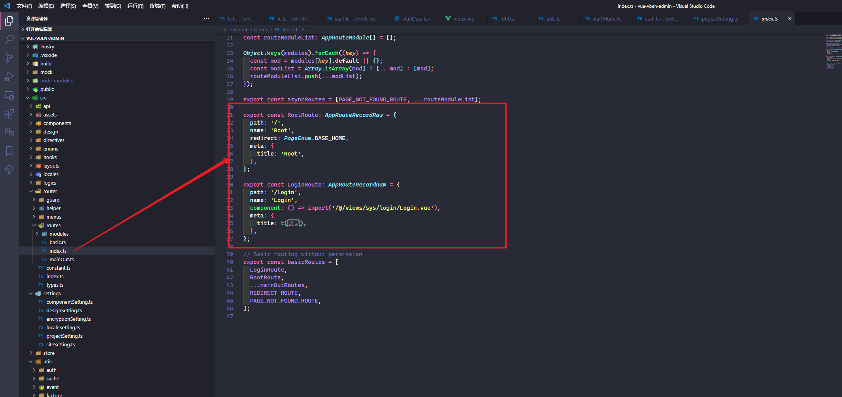
Task: Open the 帮助(H) menu
Action: 180,6
